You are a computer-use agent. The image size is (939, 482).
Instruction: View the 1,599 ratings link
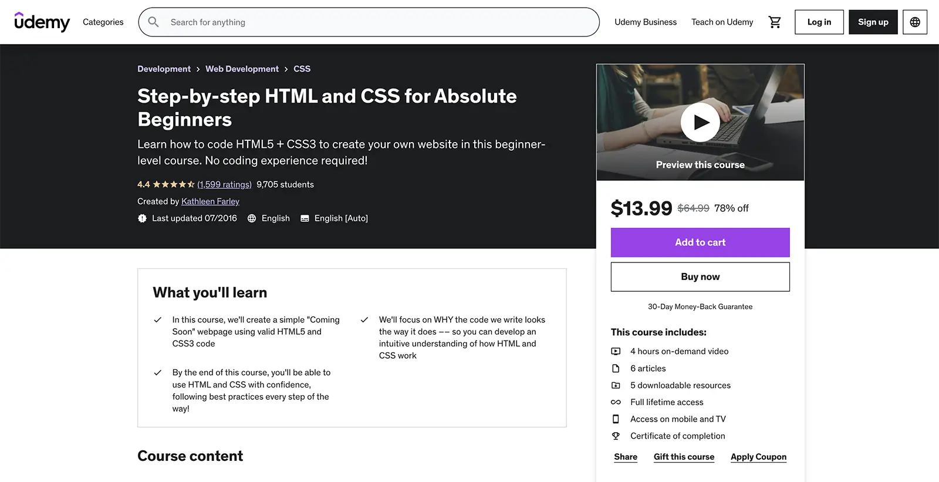[224, 184]
